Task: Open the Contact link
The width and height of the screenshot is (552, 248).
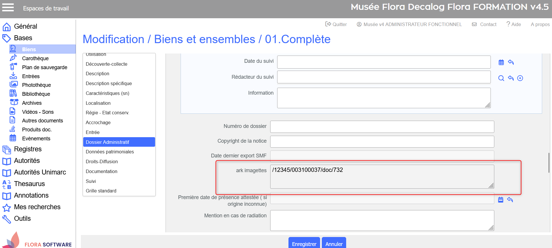Action: pos(484,24)
